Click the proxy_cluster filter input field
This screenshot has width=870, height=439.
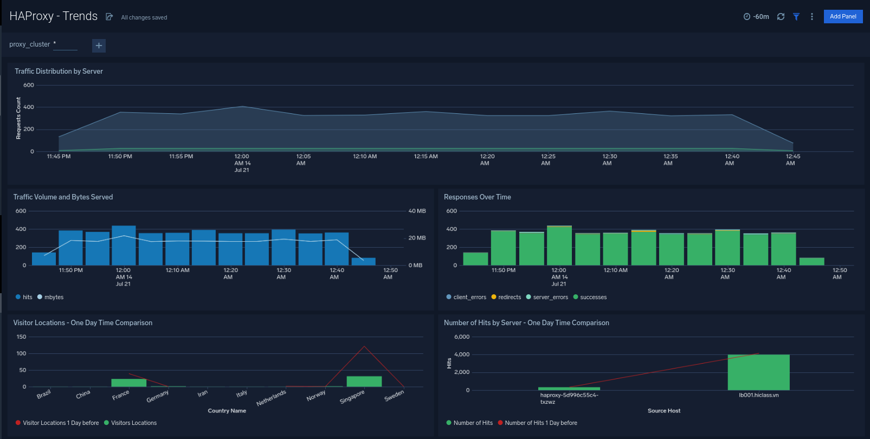65,45
